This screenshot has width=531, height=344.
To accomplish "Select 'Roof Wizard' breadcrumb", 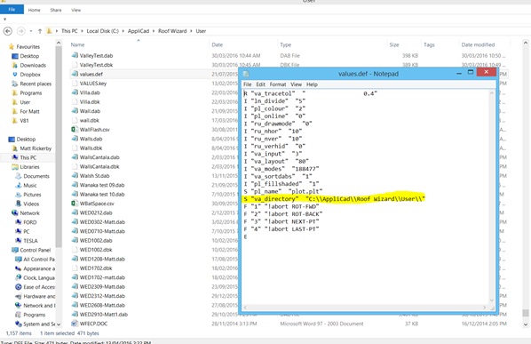I will pyautogui.click(x=172, y=31).
